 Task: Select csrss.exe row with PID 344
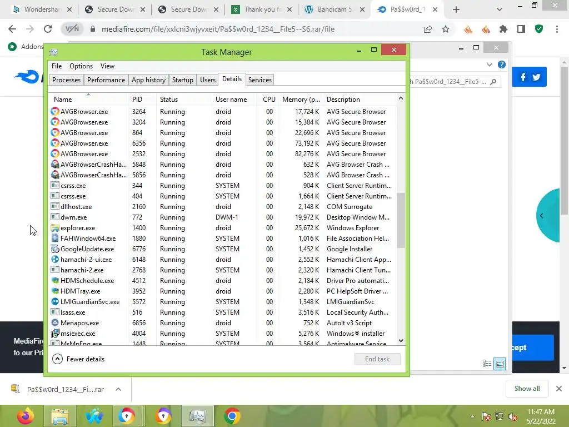[x=223, y=186]
